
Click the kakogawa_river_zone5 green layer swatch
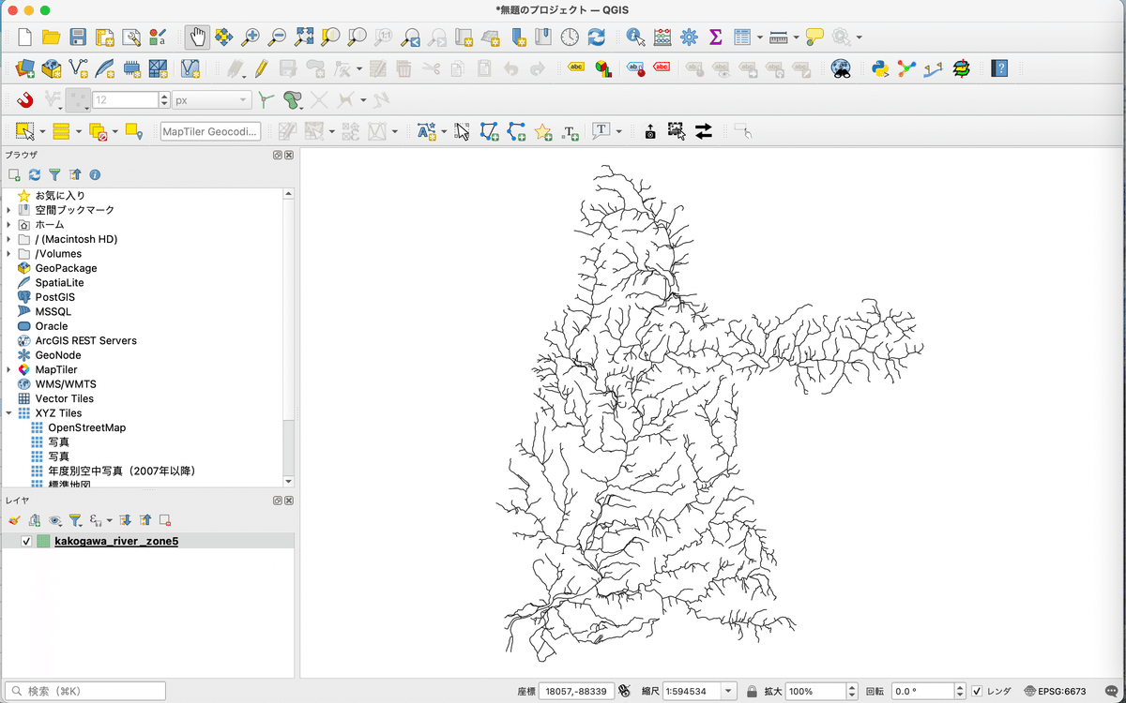point(43,542)
